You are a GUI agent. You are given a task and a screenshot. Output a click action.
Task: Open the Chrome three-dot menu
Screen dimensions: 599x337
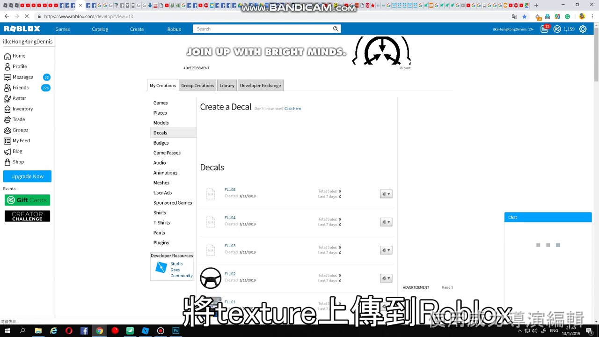(593, 16)
